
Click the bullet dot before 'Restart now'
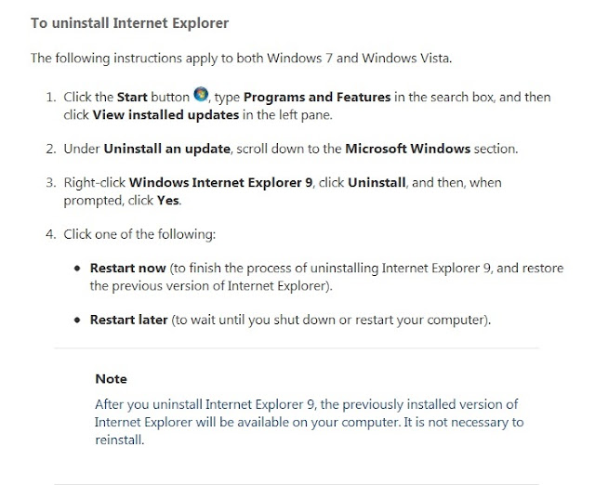point(77,269)
